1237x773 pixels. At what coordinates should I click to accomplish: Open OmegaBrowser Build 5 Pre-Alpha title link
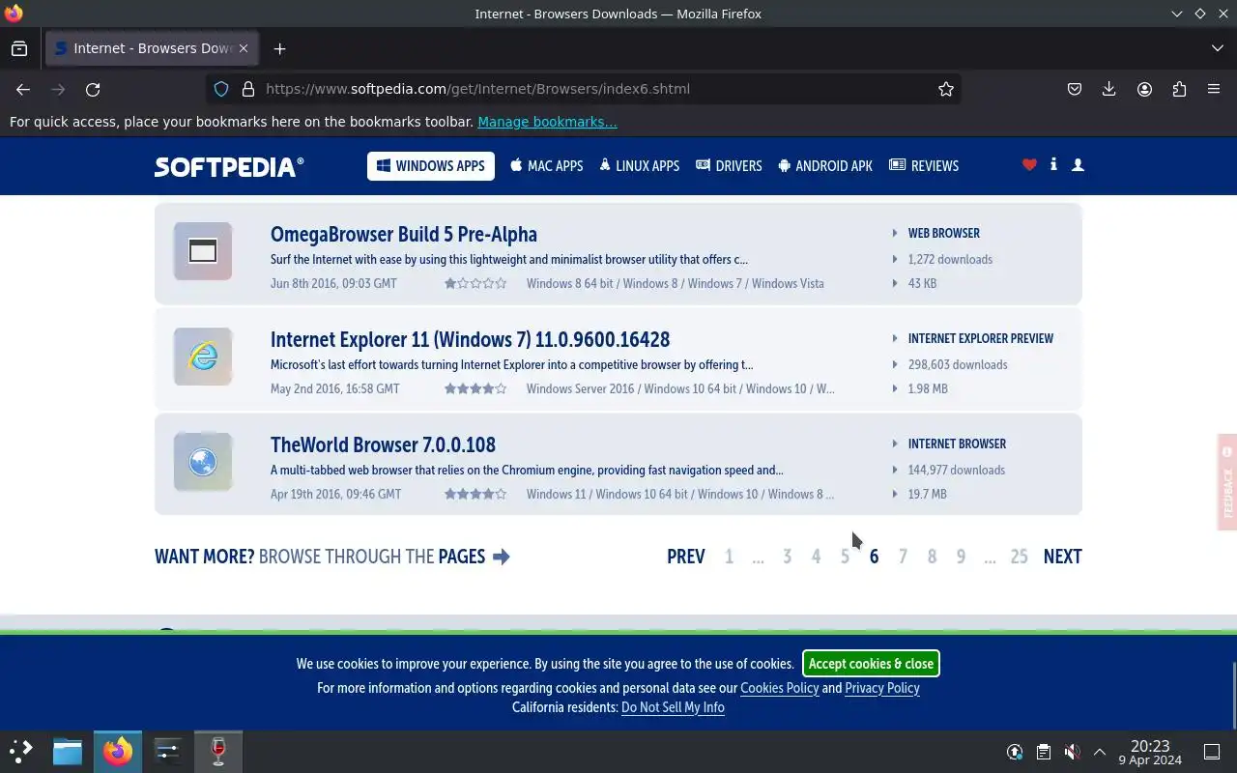pyautogui.click(x=404, y=235)
